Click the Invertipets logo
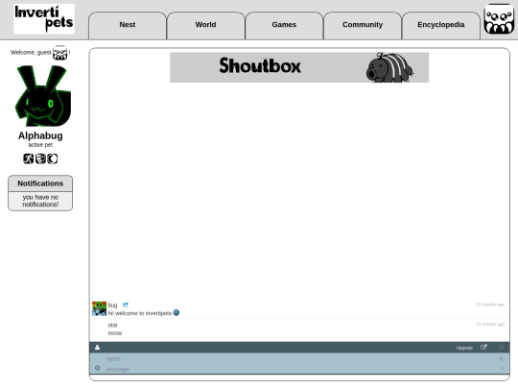 pyautogui.click(x=44, y=19)
